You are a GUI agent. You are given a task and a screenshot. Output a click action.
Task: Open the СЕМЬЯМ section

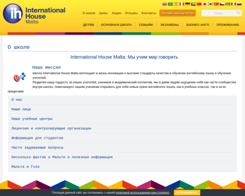click(146, 25)
